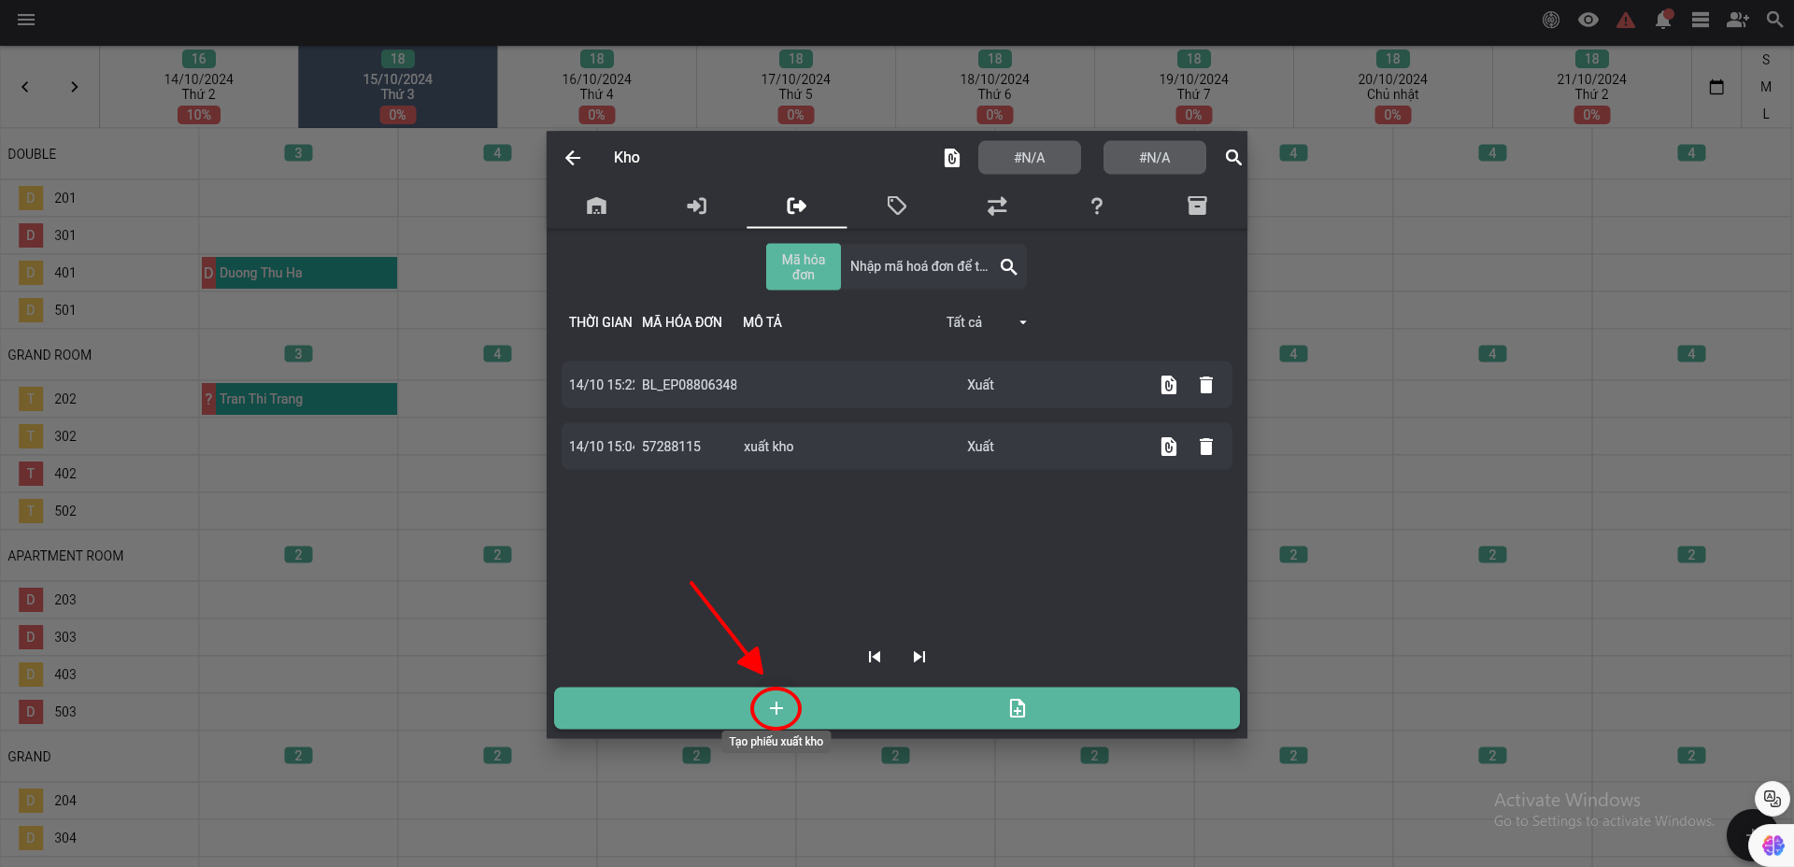
Task: Create a new stock export slip
Action: [x=776, y=708]
